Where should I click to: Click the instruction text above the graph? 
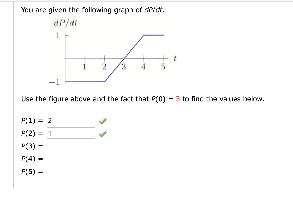tap(90, 10)
